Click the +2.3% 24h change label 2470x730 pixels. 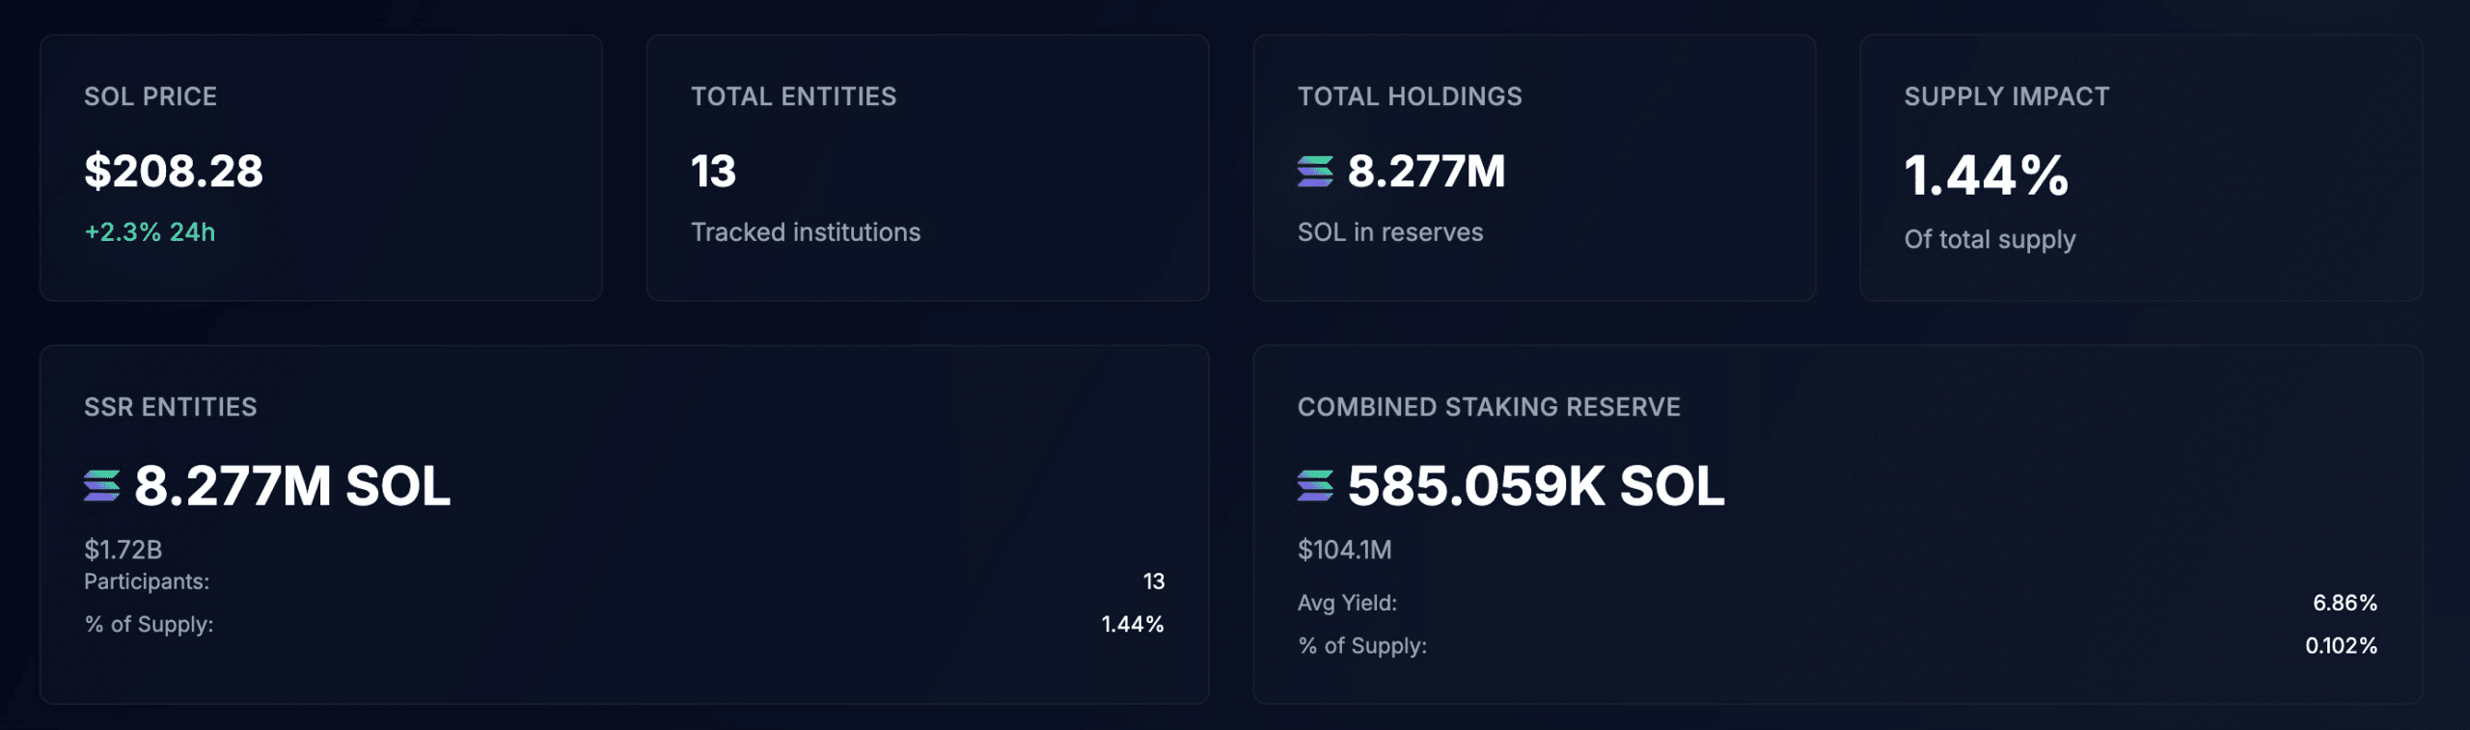pos(150,232)
